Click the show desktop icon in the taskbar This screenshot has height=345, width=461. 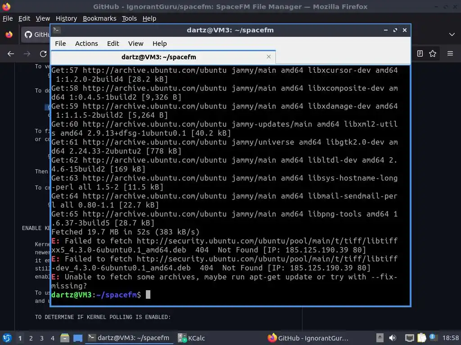(x=77, y=338)
